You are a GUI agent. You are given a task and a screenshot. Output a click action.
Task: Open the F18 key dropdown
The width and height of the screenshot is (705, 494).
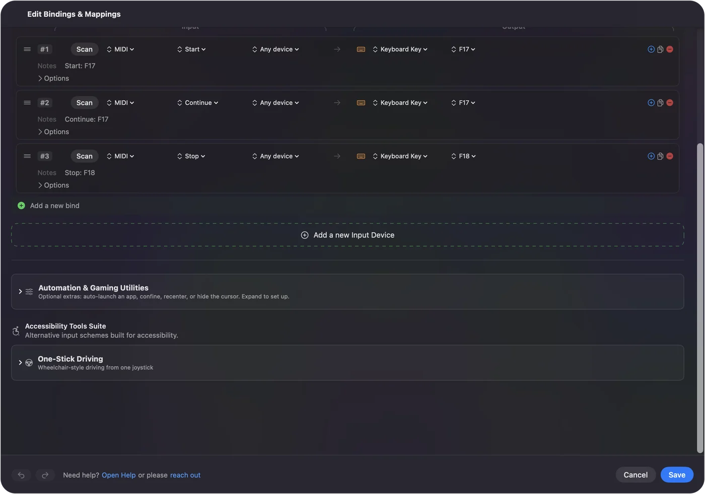tap(463, 156)
